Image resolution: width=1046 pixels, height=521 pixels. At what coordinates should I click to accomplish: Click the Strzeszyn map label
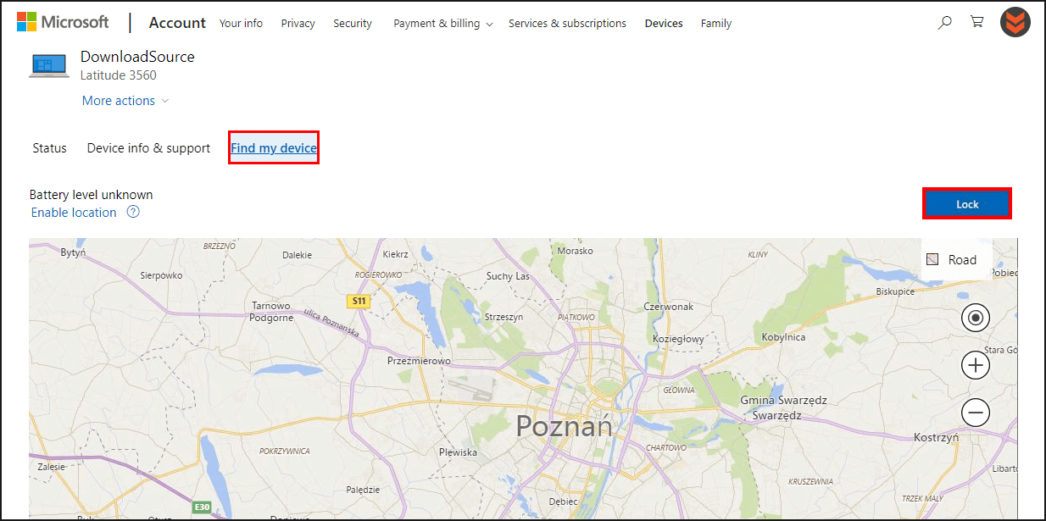504,317
